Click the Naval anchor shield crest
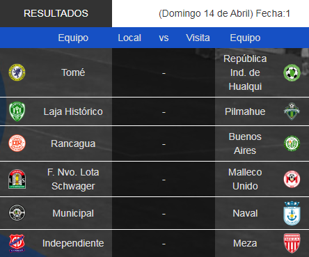 [292, 213]
